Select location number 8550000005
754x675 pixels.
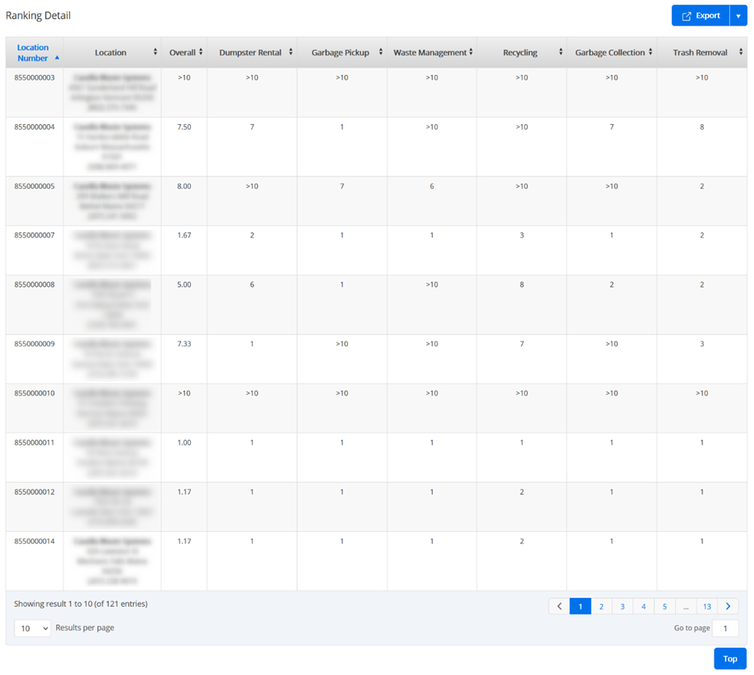pyautogui.click(x=34, y=186)
